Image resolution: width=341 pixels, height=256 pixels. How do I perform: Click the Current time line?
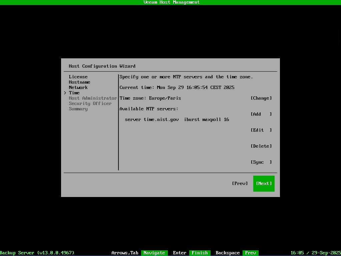[x=177, y=87]
